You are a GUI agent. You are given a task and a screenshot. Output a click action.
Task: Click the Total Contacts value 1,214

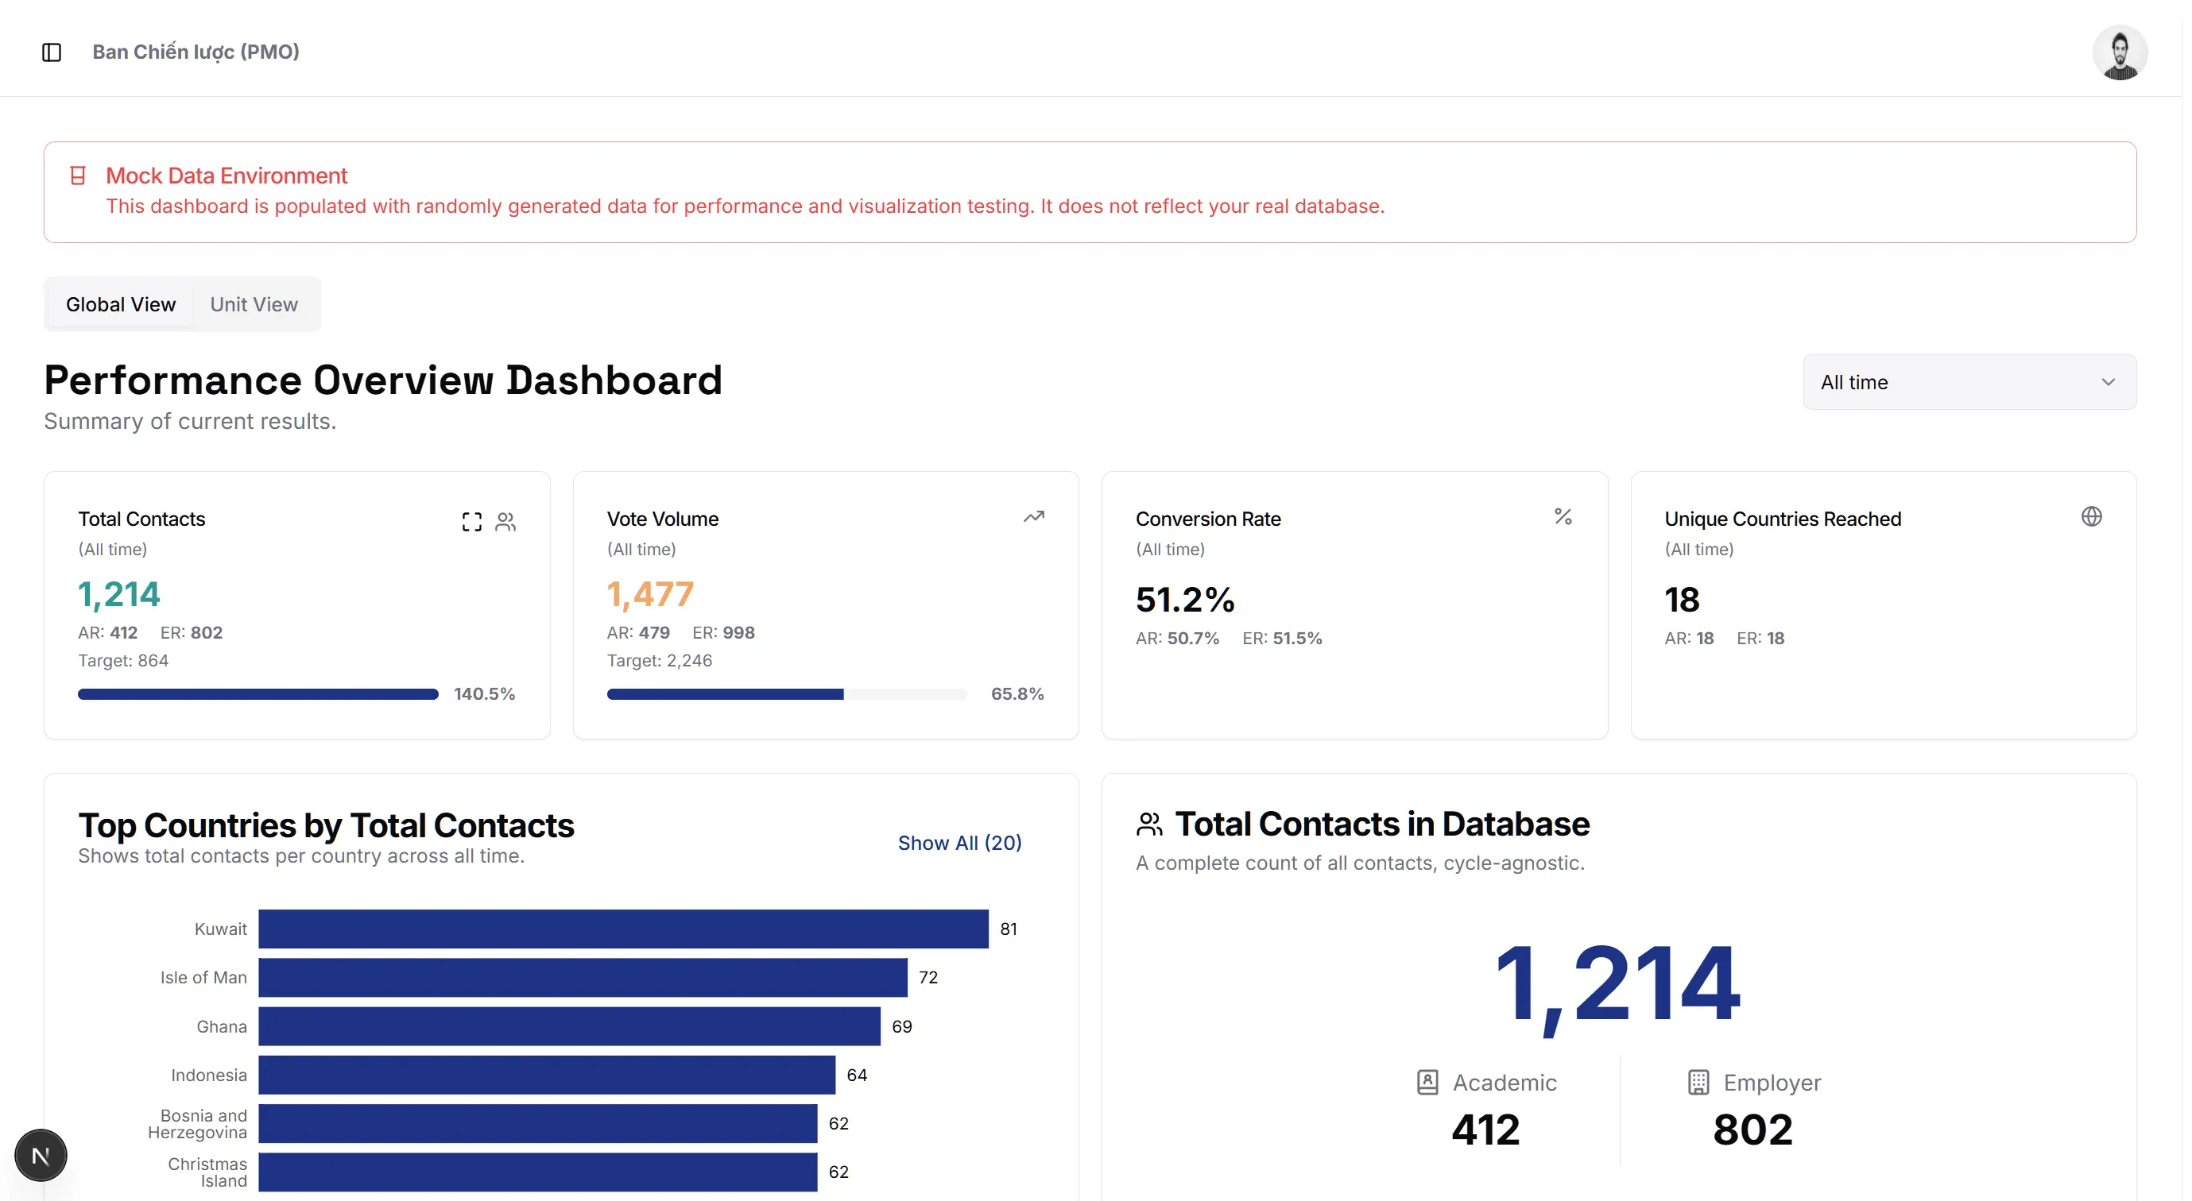(x=119, y=595)
